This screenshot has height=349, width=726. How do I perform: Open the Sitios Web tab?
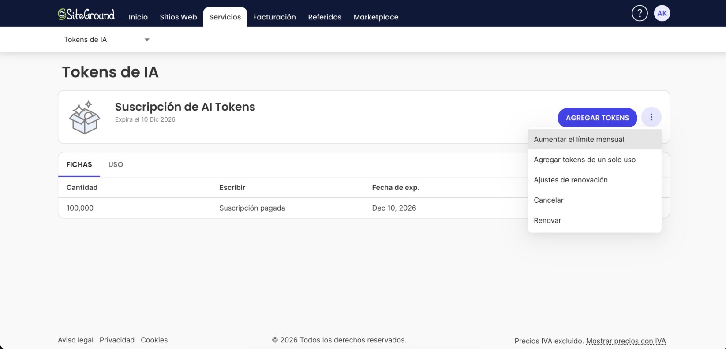(x=178, y=17)
